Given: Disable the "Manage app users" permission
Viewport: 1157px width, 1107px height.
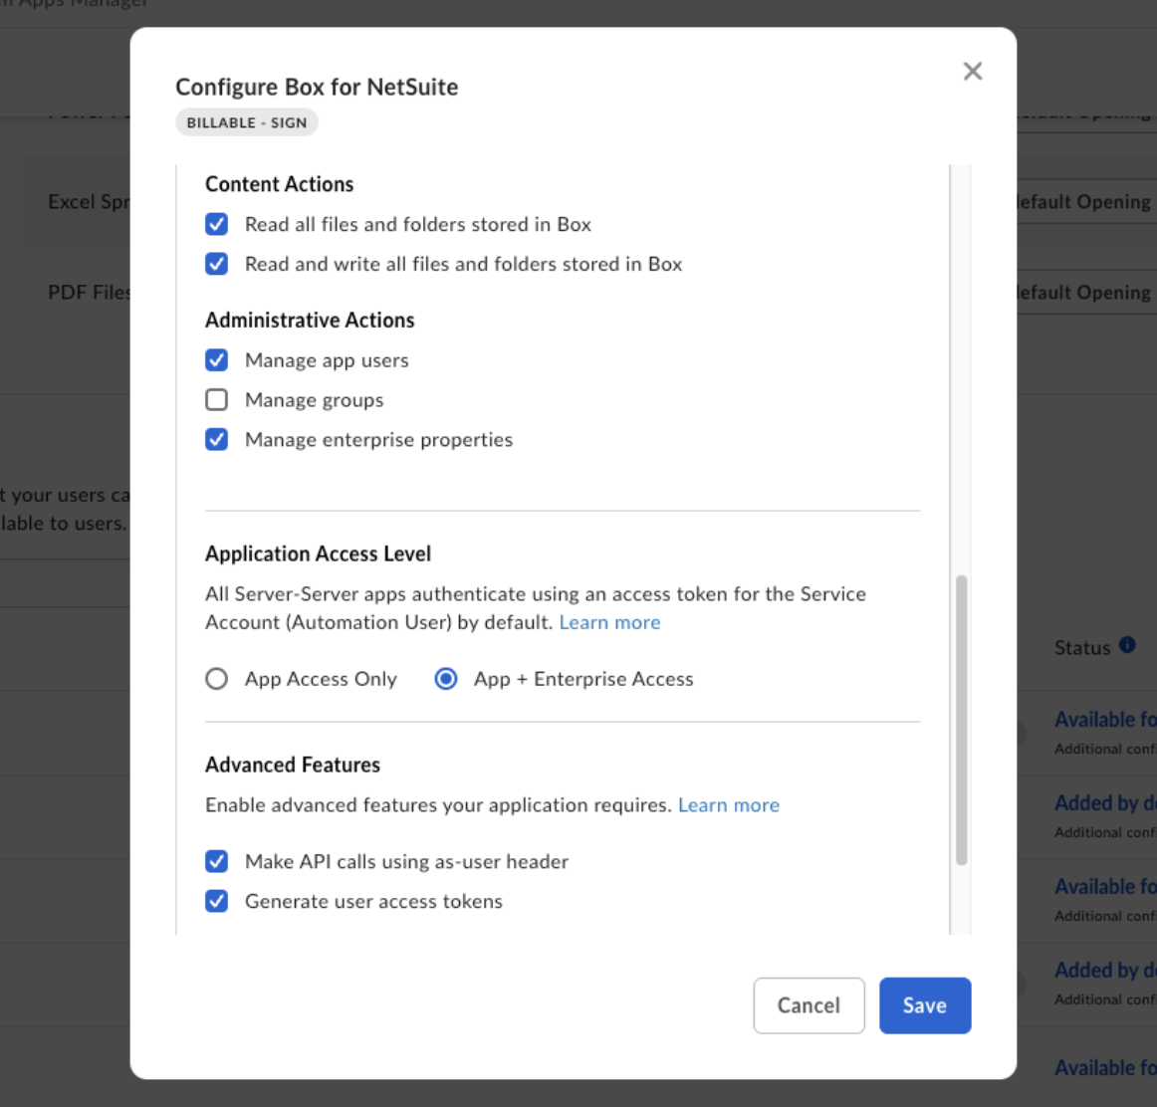Looking at the screenshot, I should click(x=217, y=360).
